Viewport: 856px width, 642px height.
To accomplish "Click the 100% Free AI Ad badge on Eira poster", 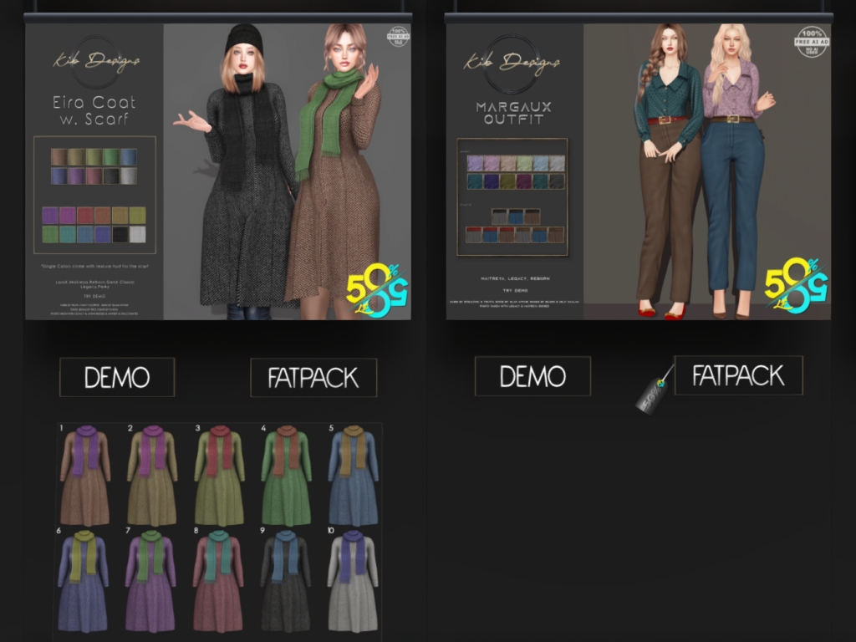I will (x=398, y=37).
